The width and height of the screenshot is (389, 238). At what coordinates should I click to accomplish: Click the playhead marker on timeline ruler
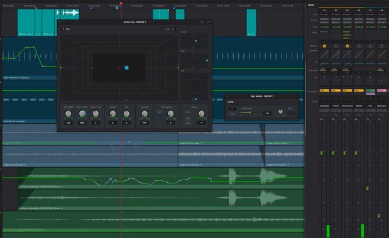tap(121, 4)
